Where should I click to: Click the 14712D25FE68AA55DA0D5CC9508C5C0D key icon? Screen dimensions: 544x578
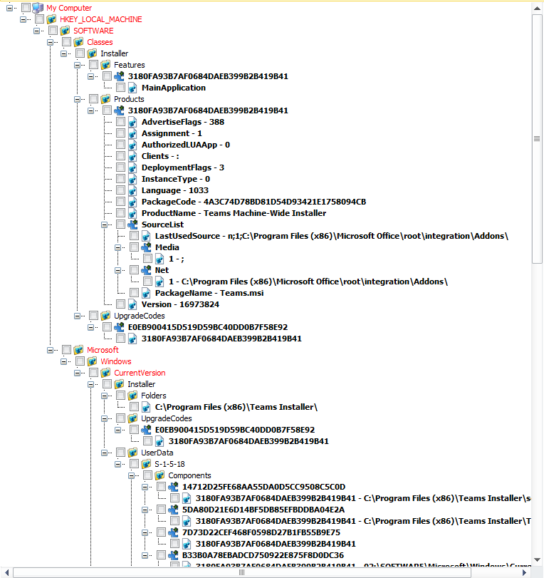click(174, 487)
